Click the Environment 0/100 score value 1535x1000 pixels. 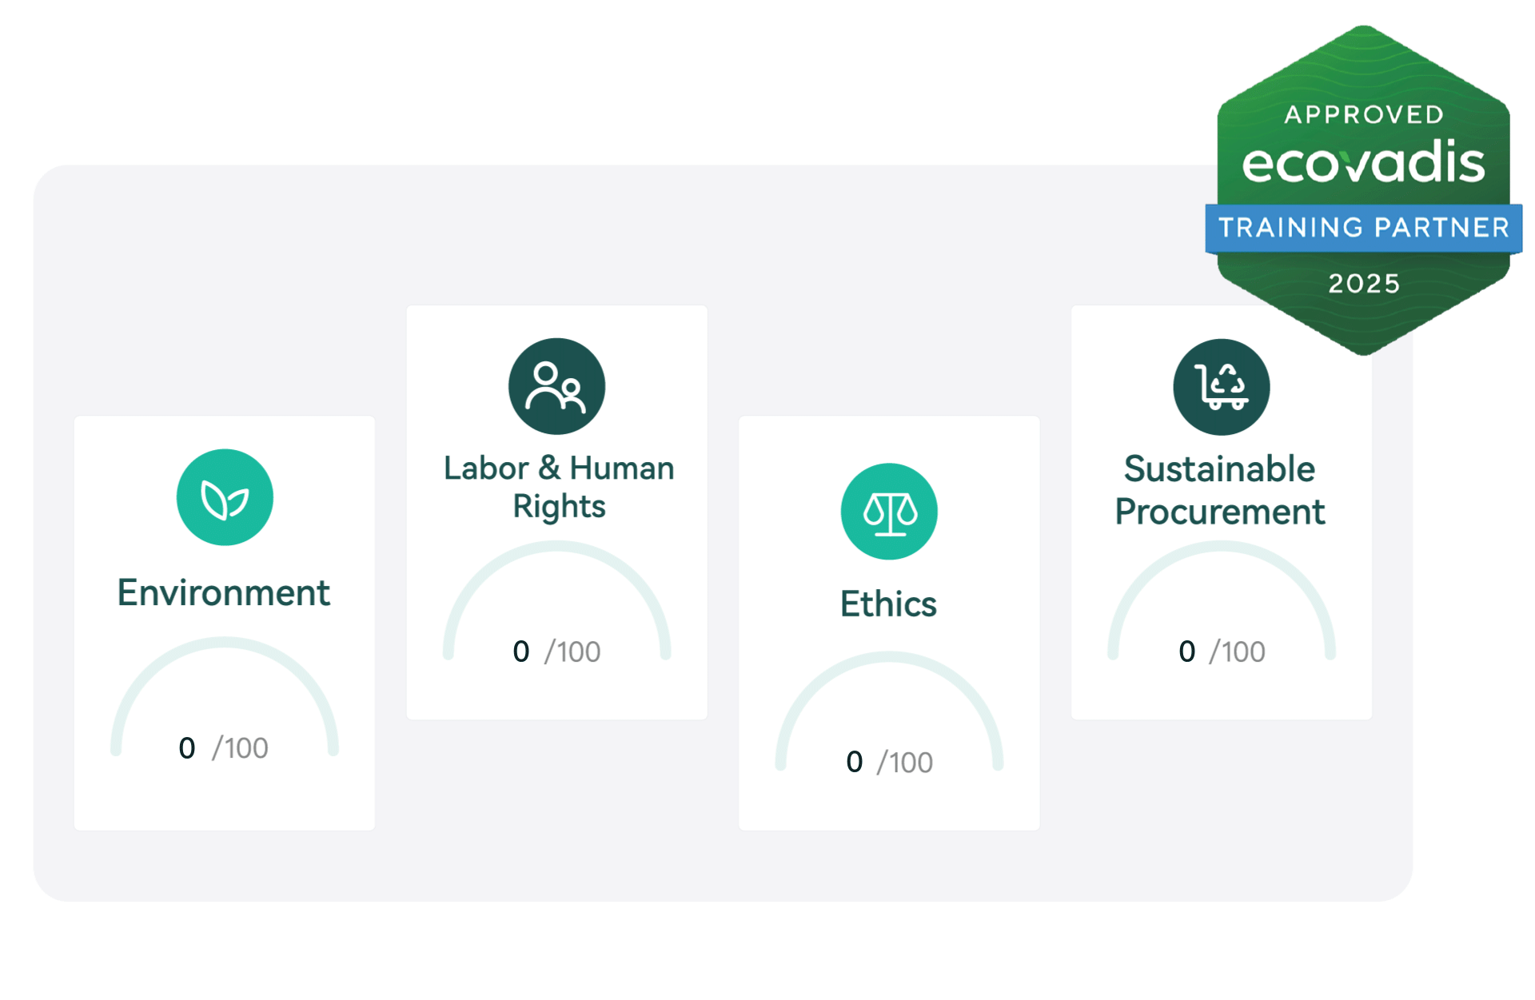tap(224, 748)
